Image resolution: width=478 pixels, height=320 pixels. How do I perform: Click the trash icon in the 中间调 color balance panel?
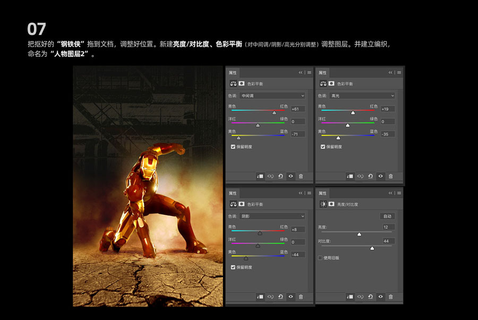coord(301,176)
